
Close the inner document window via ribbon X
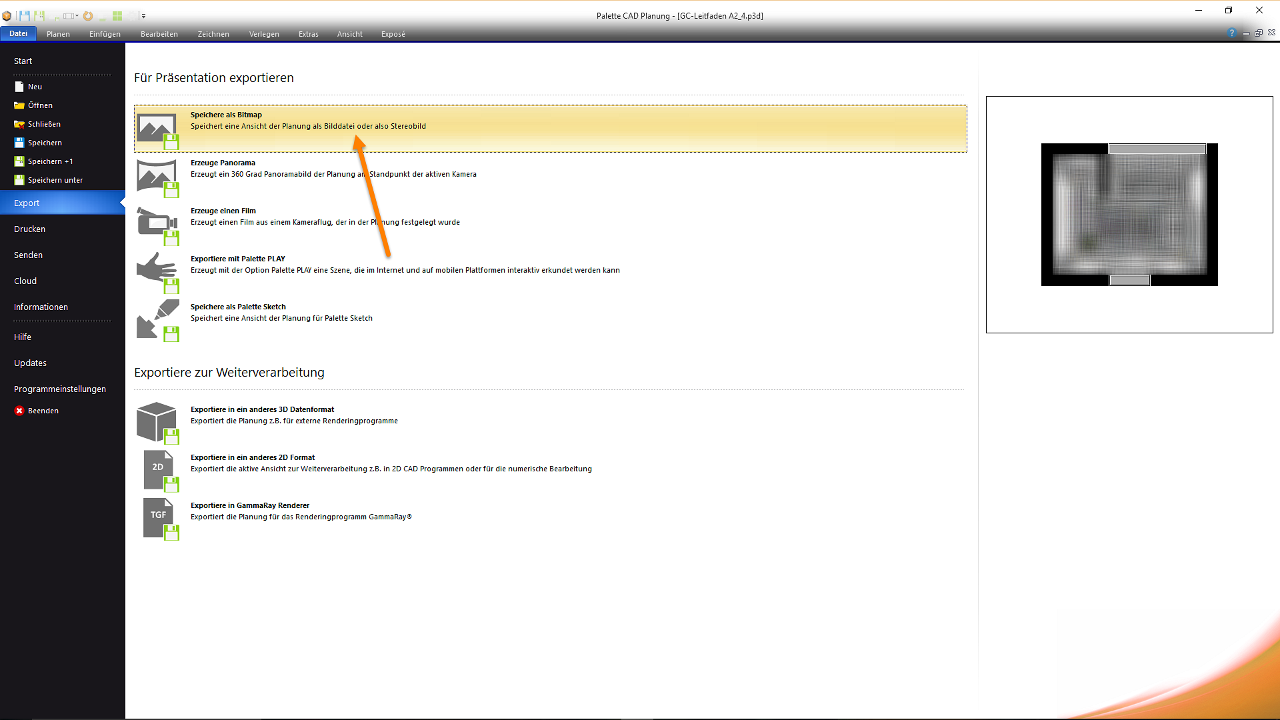[1272, 33]
